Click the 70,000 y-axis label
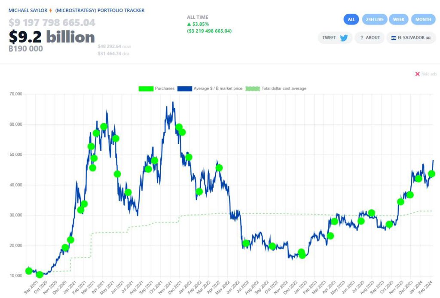This screenshot has height=298, width=440. point(16,94)
